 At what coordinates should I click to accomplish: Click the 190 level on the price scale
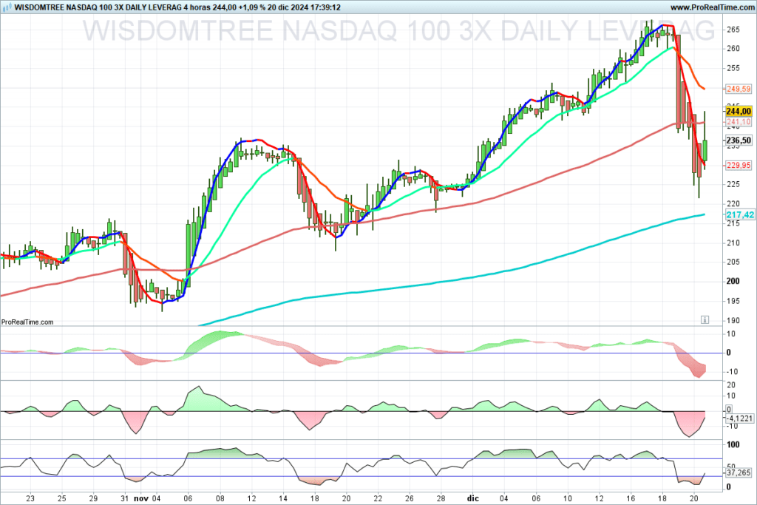tap(733, 320)
